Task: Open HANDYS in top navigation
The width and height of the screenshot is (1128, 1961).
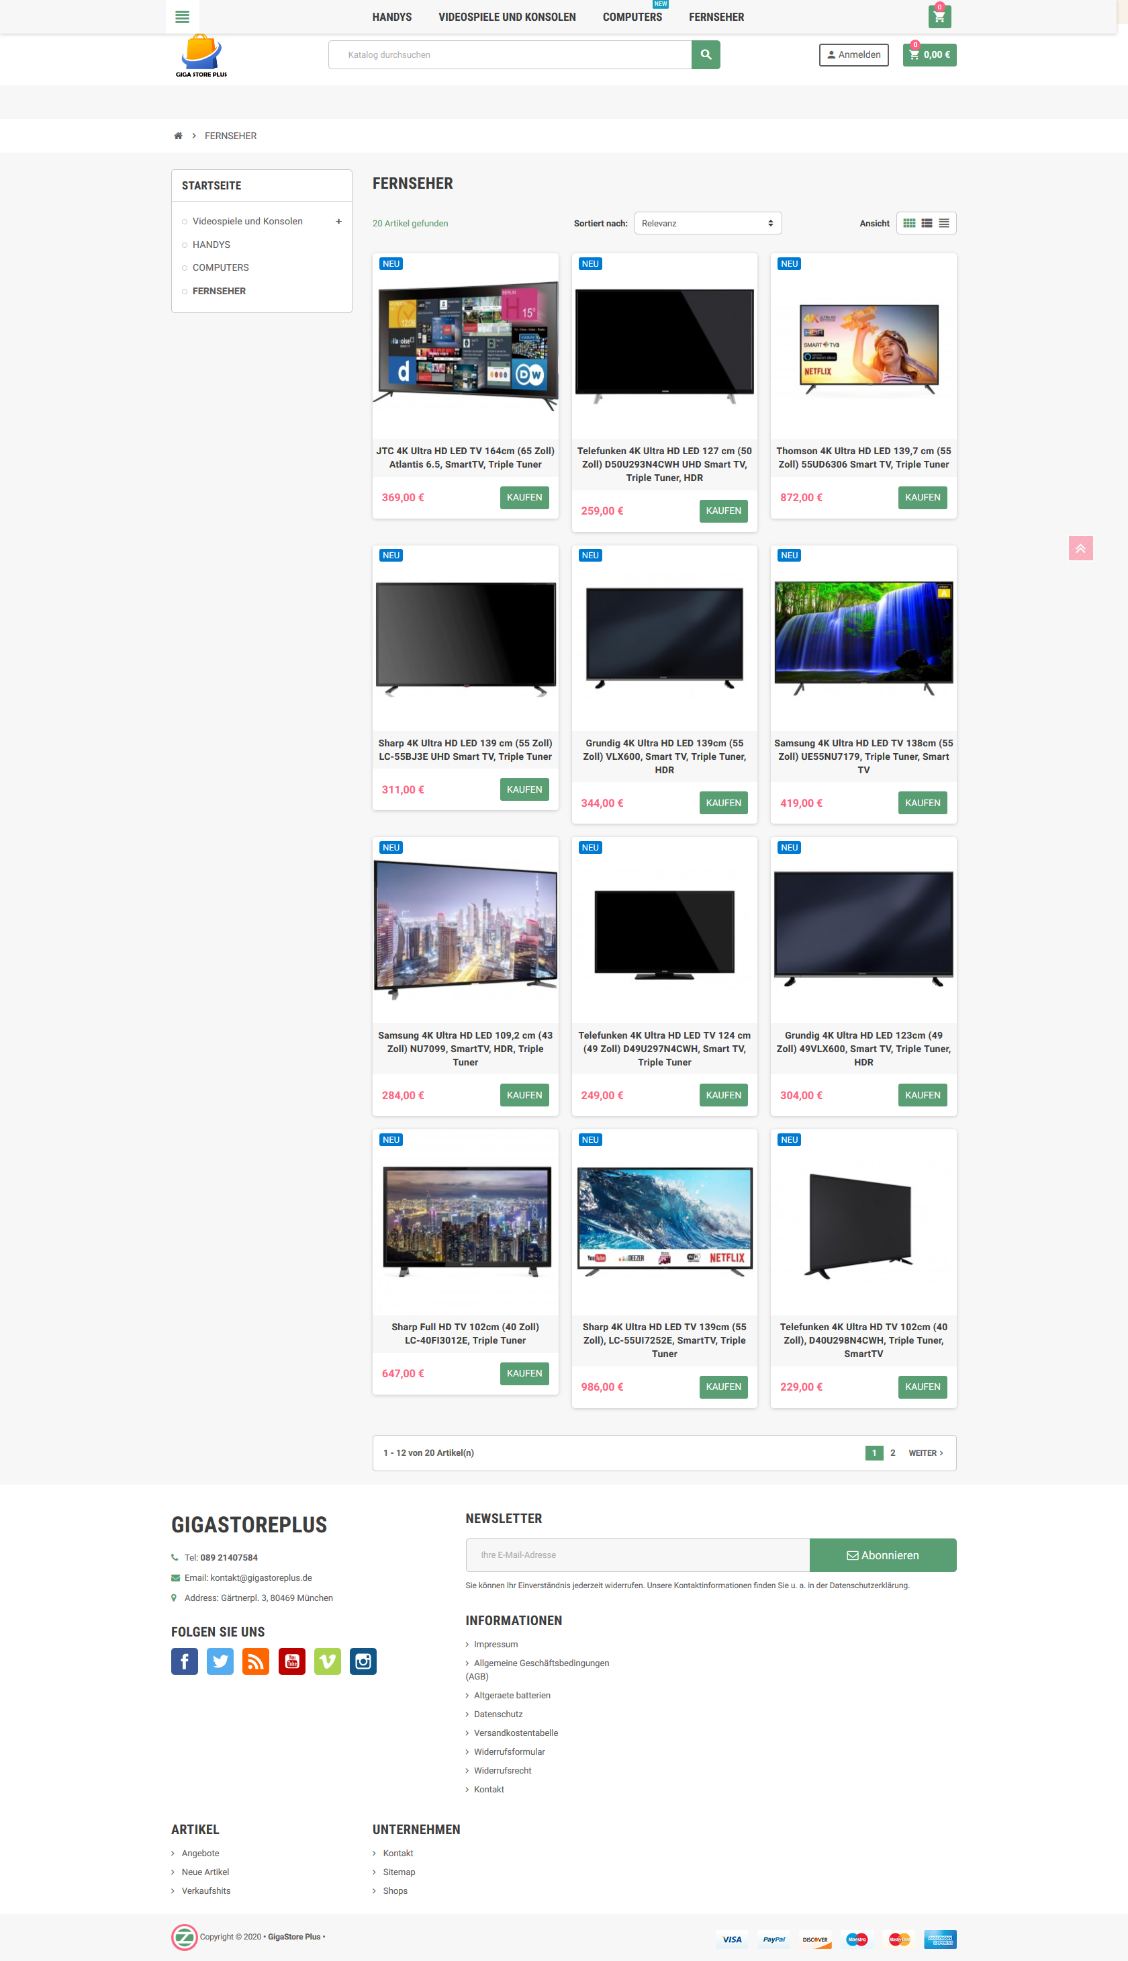Action: coord(392,17)
